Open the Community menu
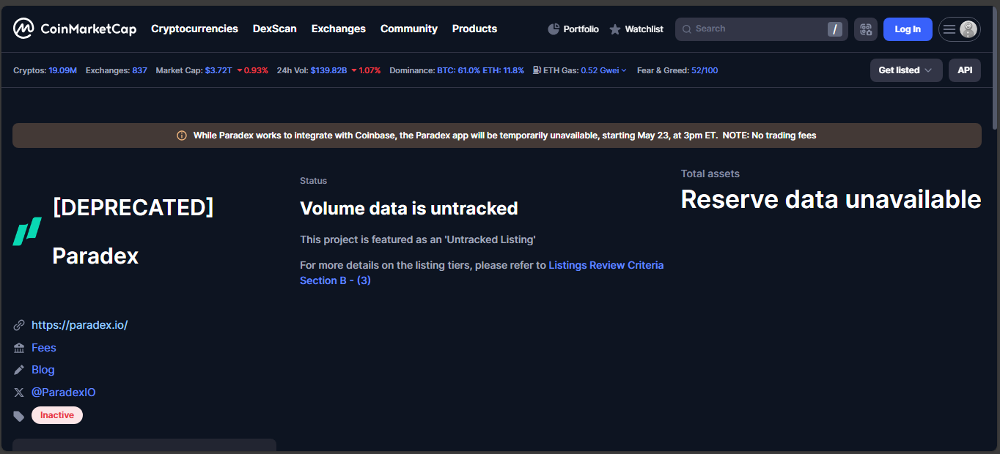1000x454 pixels. pyautogui.click(x=409, y=29)
